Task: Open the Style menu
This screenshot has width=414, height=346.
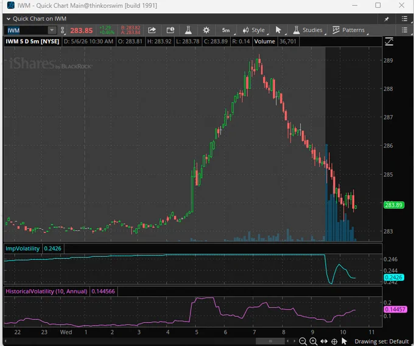Action: (x=254, y=30)
